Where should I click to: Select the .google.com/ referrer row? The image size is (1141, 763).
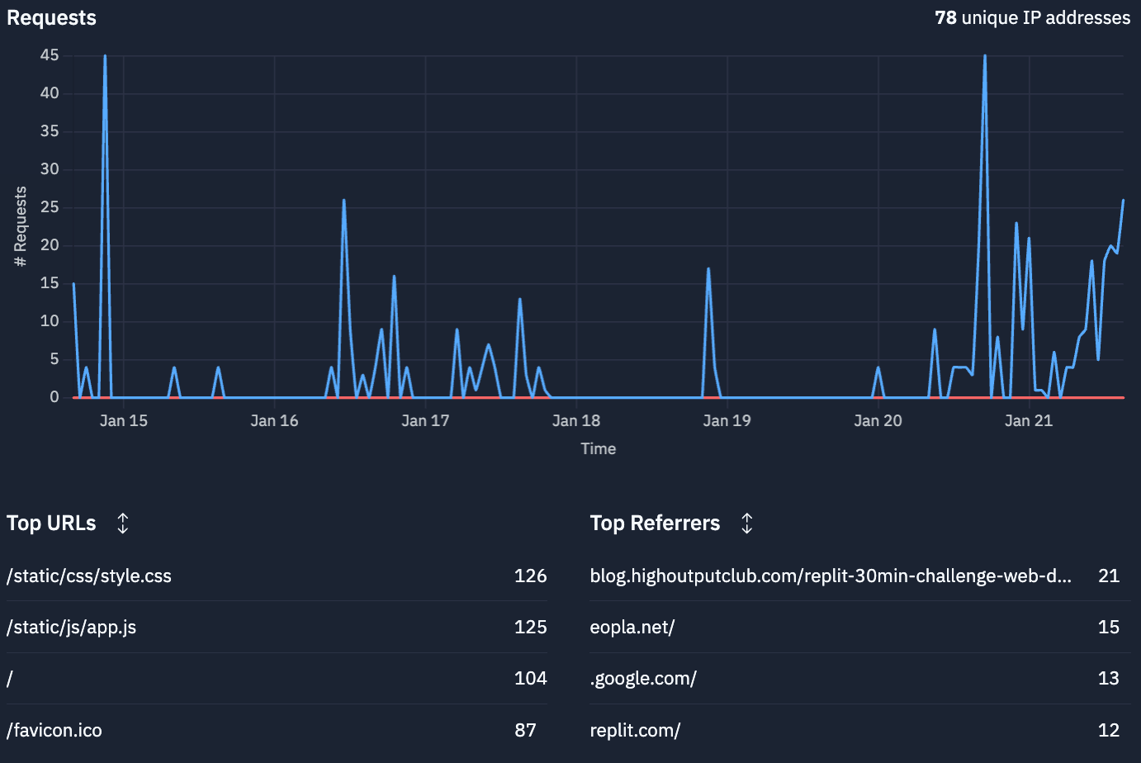860,678
